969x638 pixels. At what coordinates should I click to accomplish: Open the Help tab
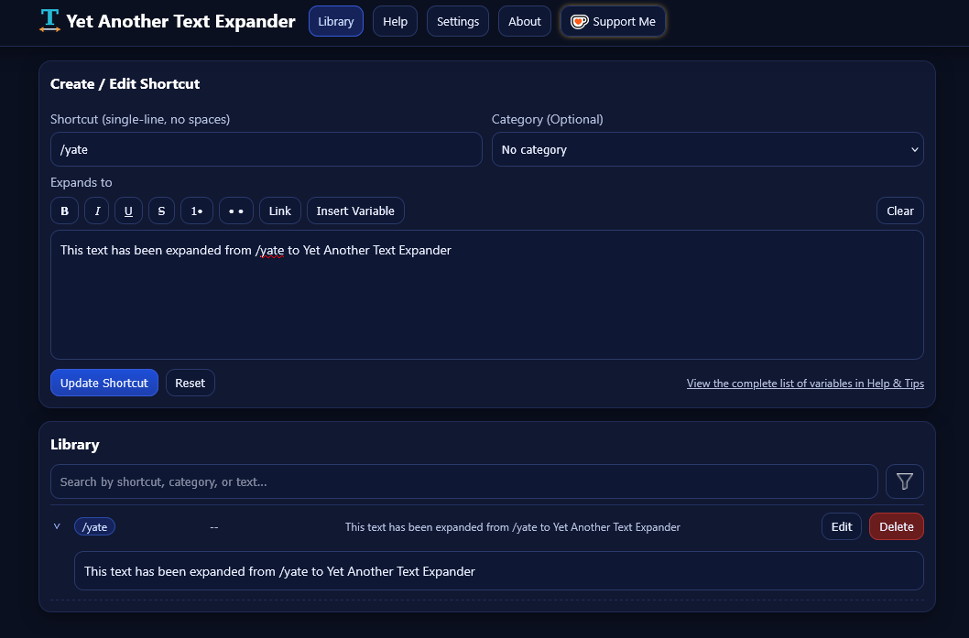395,21
